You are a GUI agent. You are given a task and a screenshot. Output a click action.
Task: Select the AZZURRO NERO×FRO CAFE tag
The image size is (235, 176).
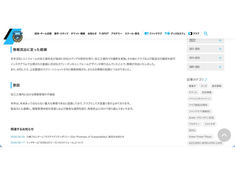point(205,143)
